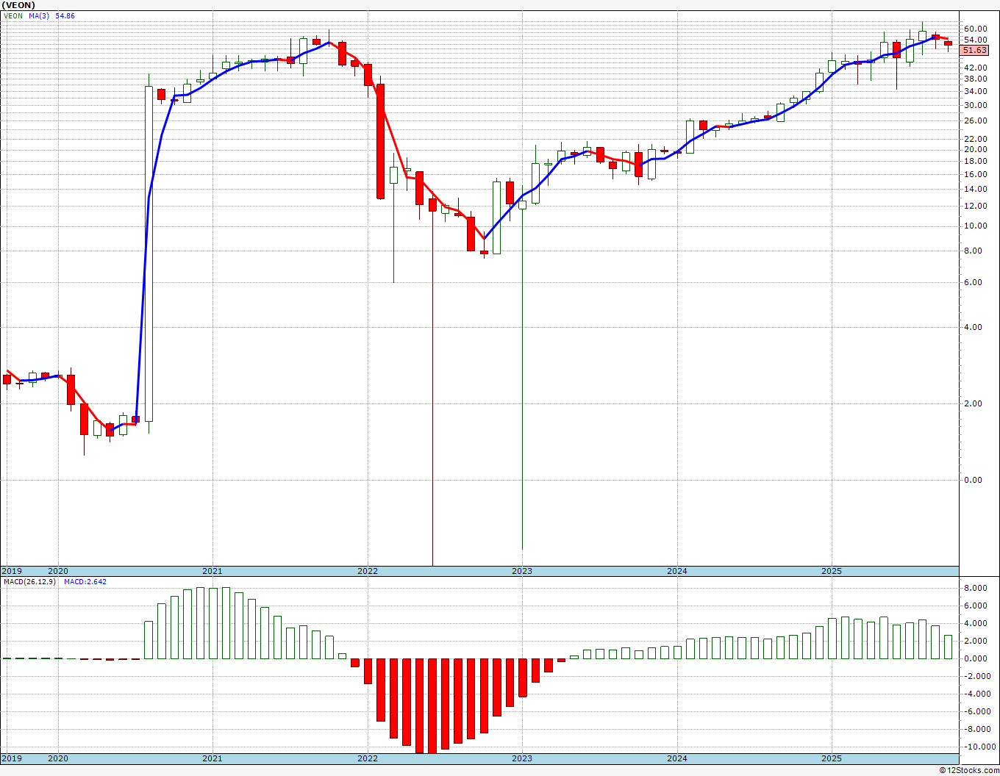Click 2021 on the MACD panel time axis
1000x776 pixels.
point(213,758)
